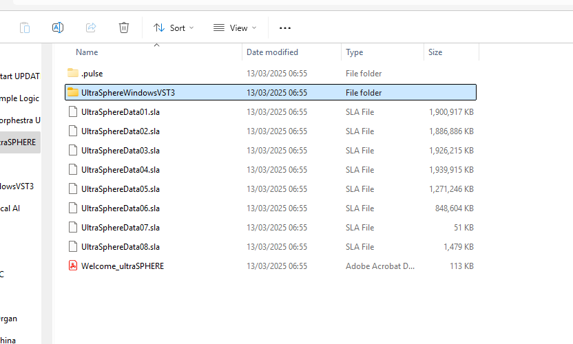
Task: Click the Delete trash can icon
Action: tap(124, 28)
